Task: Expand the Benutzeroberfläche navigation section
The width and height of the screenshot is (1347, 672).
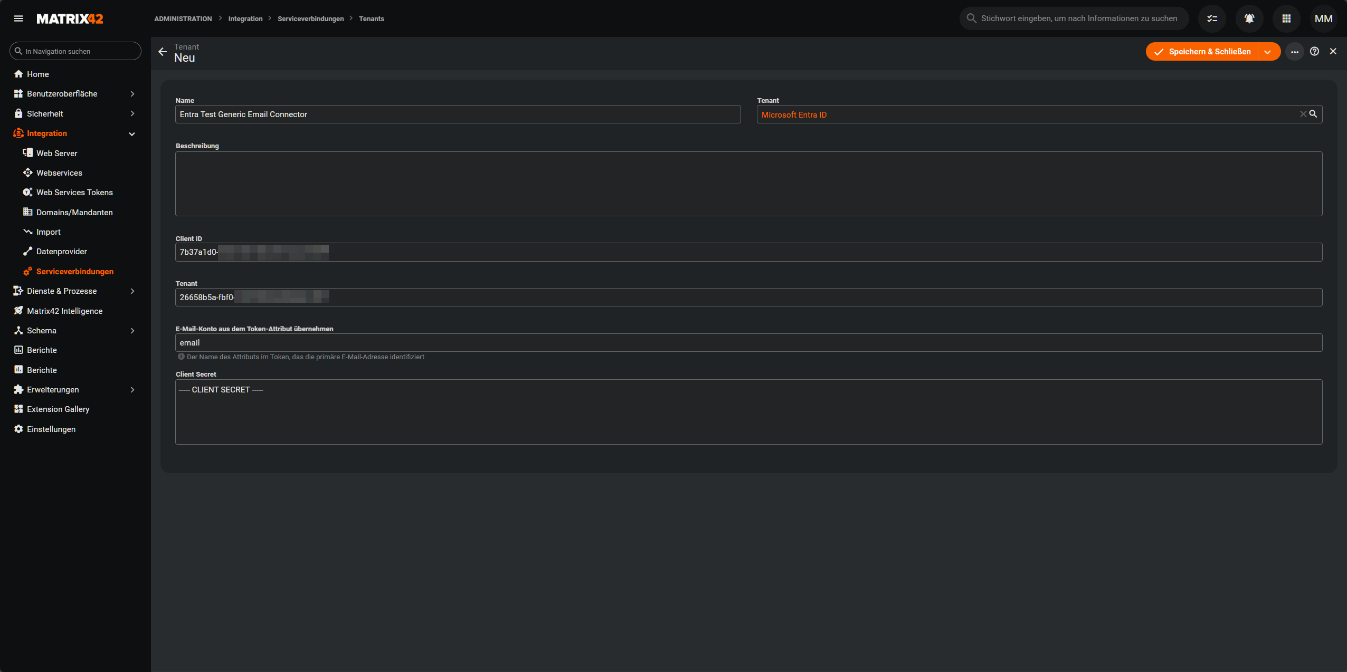Action: 132,94
